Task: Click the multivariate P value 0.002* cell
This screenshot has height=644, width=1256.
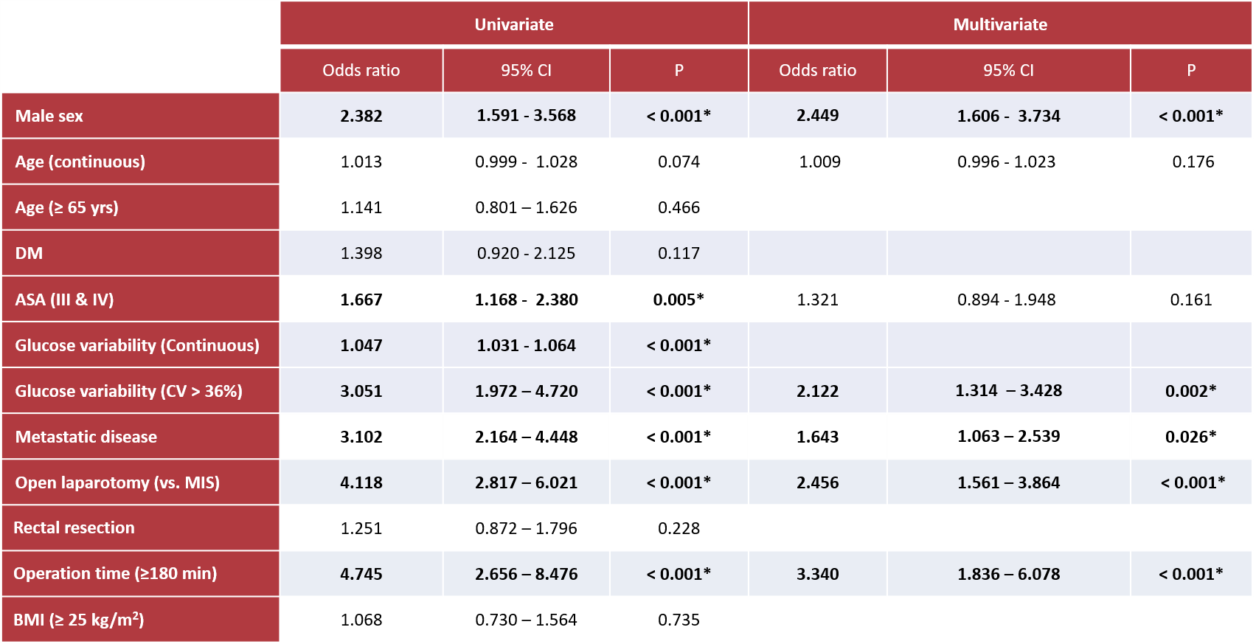Action: coord(1190,391)
